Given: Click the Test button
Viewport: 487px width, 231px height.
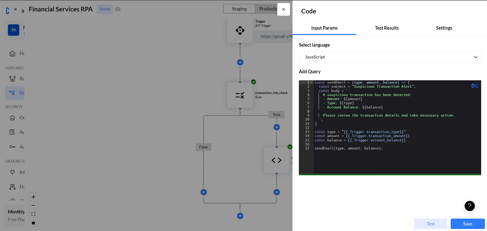Looking at the screenshot, I should [x=431, y=224].
